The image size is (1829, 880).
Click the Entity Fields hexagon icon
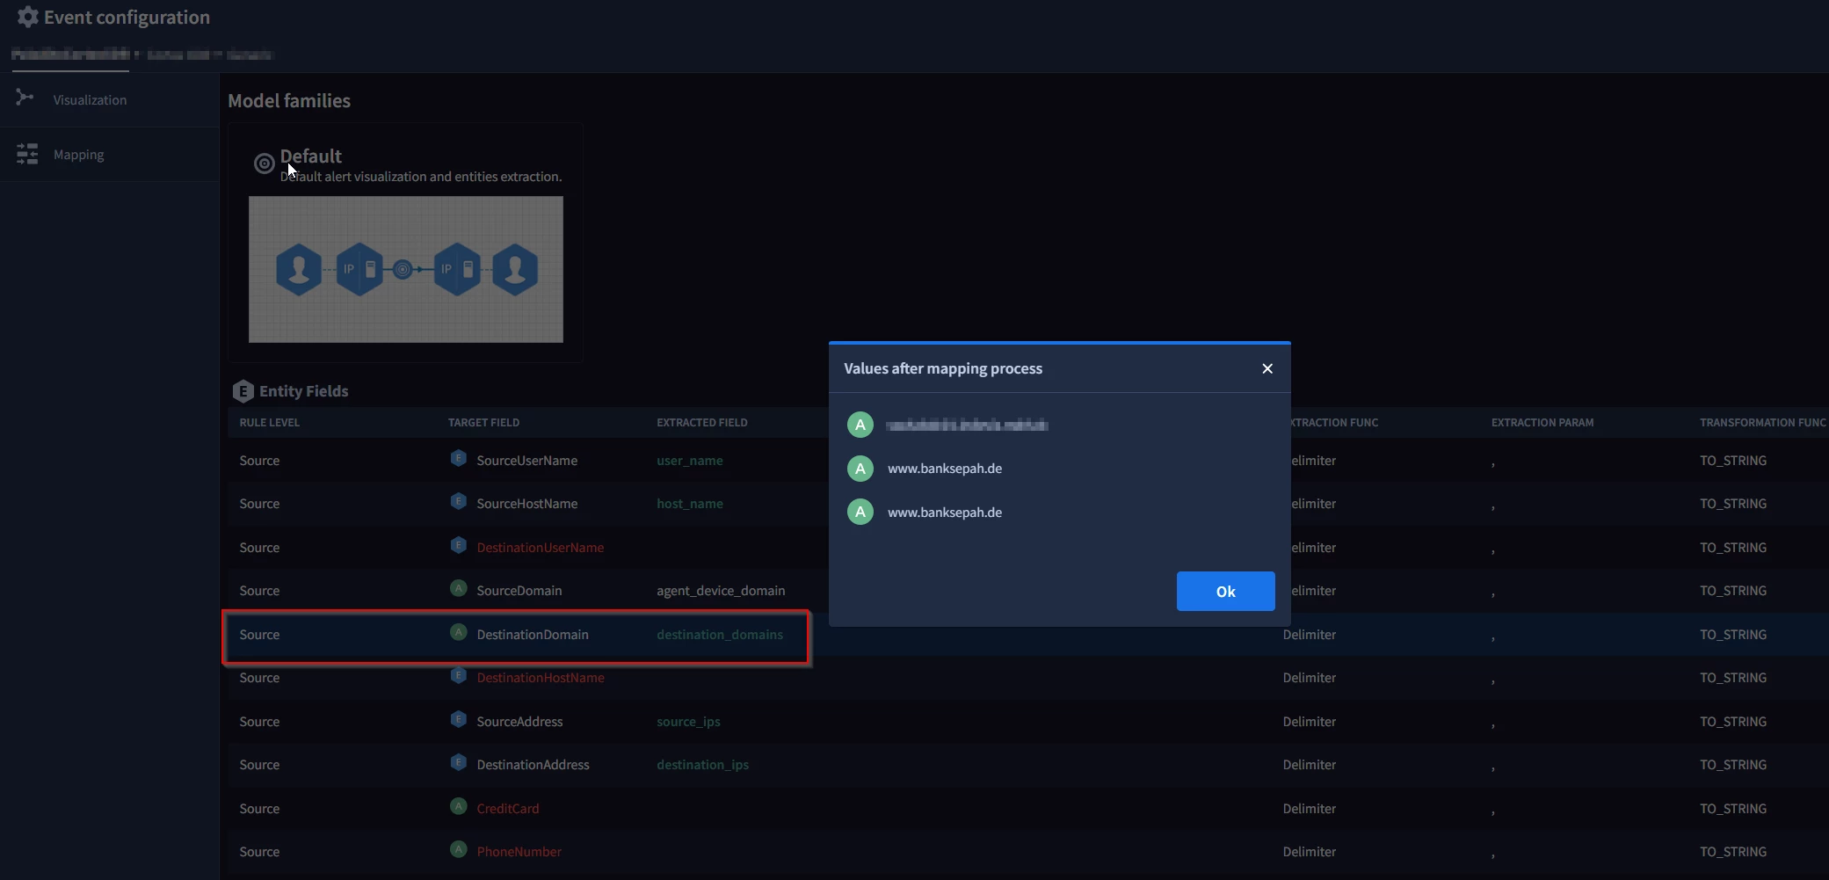pyautogui.click(x=243, y=391)
